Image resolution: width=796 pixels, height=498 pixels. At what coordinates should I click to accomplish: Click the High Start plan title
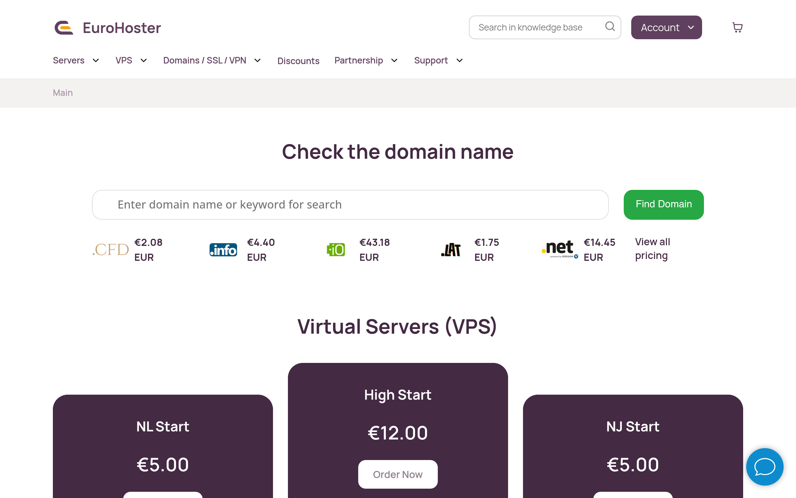coord(398,395)
